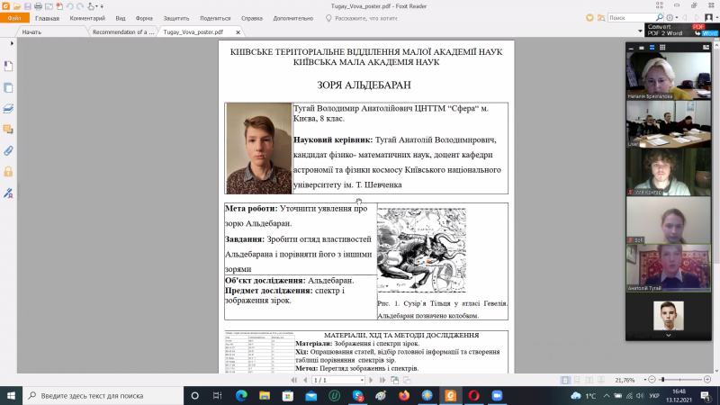Toggle facing pages view mode
Image resolution: width=720 pixels, height=405 pixels.
tap(589, 380)
